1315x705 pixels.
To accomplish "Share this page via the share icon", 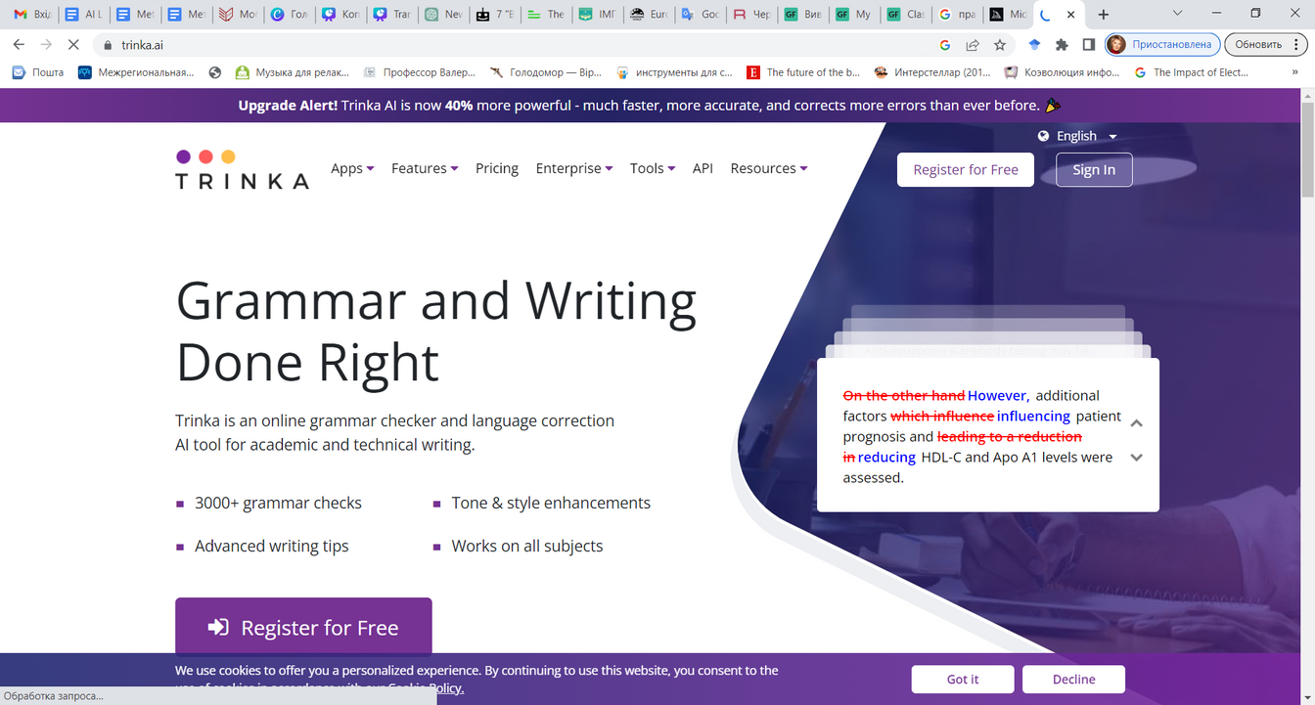I will [973, 45].
